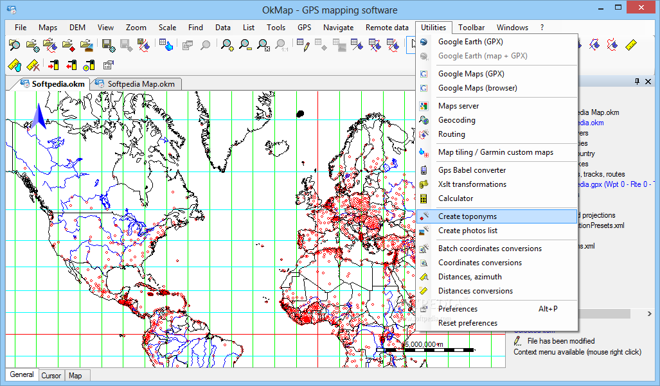This screenshot has width=660, height=386.
Task: Switch to the Softpedia.okm document tab
Action: (x=53, y=84)
